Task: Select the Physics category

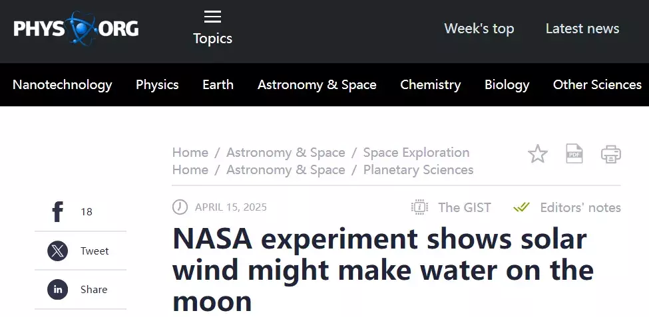Action: point(157,84)
